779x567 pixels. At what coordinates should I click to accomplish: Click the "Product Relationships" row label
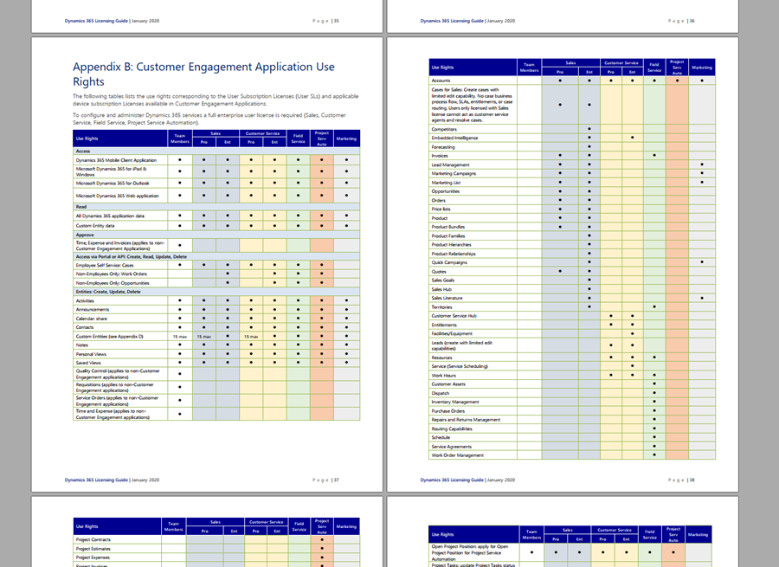click(x=453, y=254)
